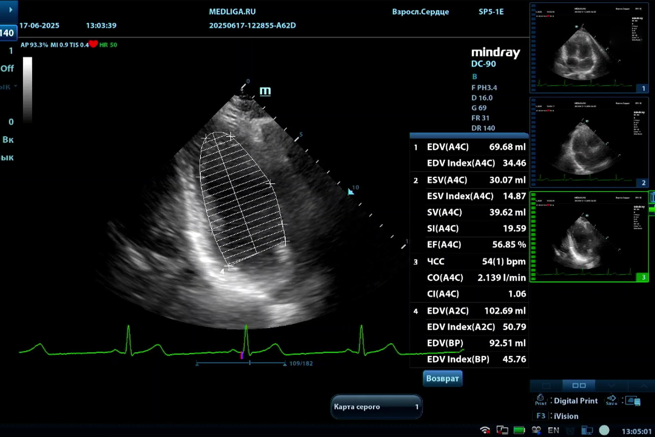This screenshot has width=655, height=437.
Task: Click the red heart HR icon
Action: point(93,44)
